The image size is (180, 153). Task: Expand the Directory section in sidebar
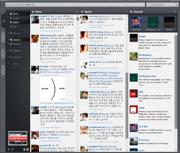click(x=8, y=44)
